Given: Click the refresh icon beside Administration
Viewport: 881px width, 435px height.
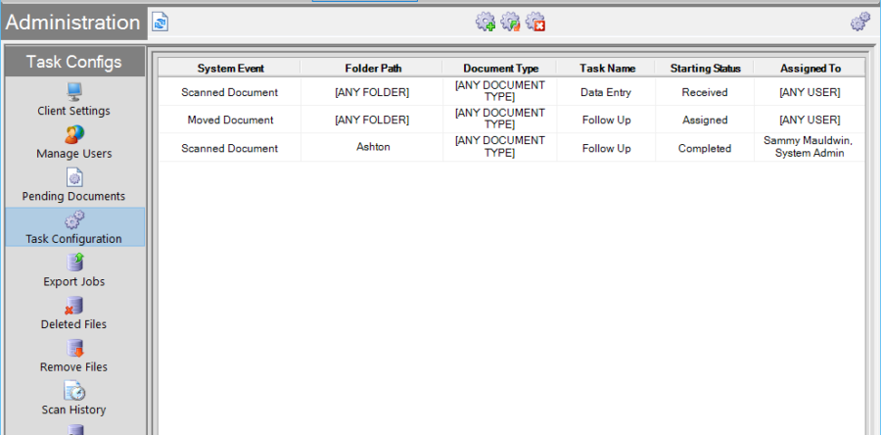Looking at the screenshot, I should 160,22.
